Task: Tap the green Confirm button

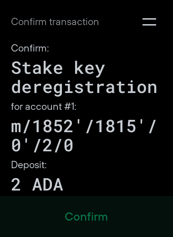Action: [x=86, y=216]
